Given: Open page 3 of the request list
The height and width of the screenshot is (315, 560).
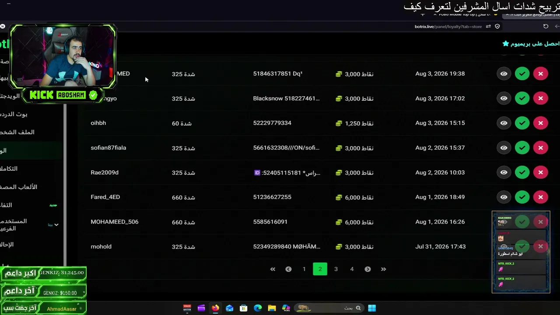Looking at the screenshot, I should 336,269.
